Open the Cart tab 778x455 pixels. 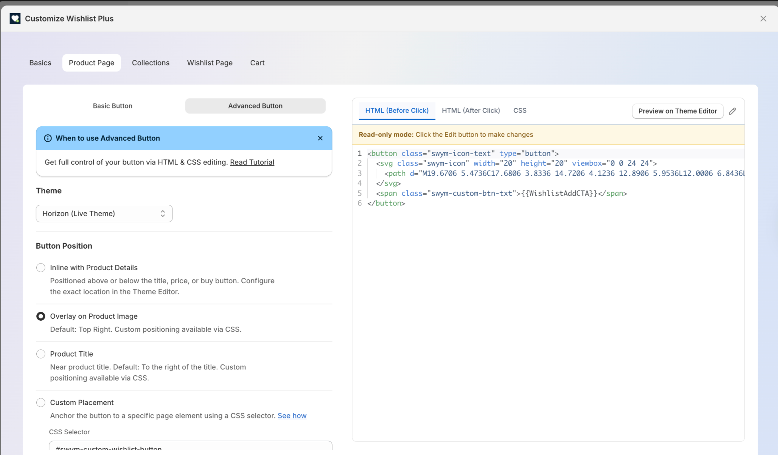257,63
